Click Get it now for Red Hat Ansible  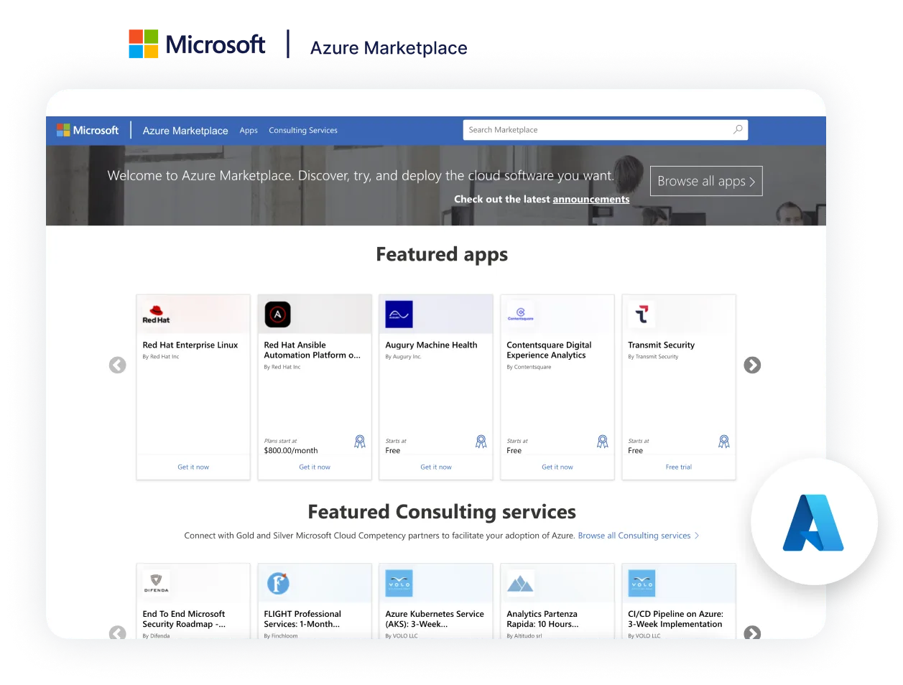[315, 467]
